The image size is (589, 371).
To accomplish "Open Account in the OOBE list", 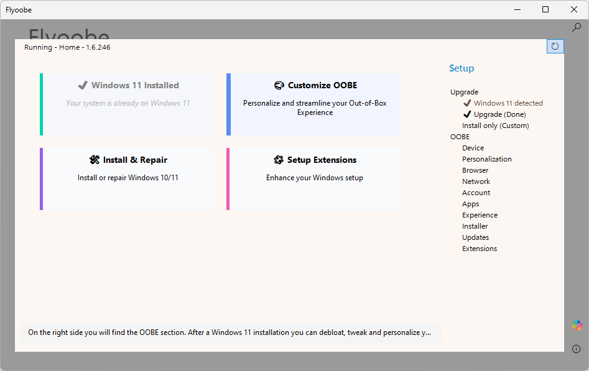I will click(476, 193).
